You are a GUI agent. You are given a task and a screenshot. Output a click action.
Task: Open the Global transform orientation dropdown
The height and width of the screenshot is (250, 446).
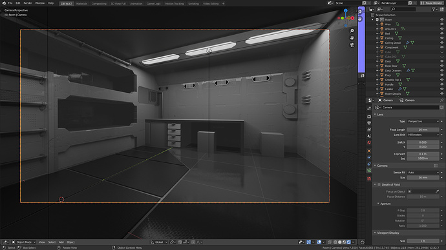[x=159, y=242]
